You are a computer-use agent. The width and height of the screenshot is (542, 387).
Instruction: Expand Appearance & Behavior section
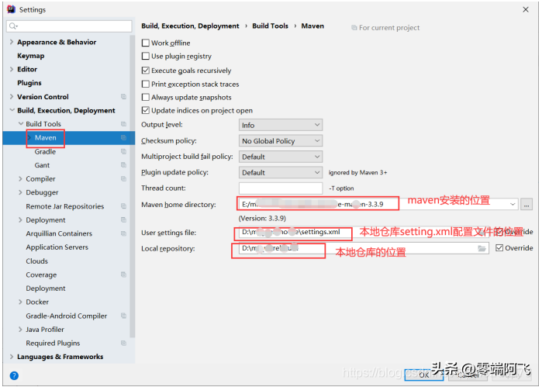(x=12, y=42)
